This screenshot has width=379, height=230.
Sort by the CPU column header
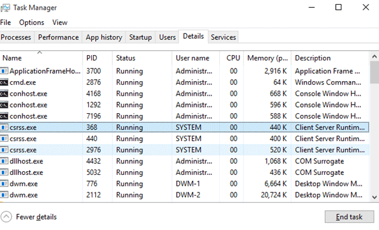[x=231, y=58]
